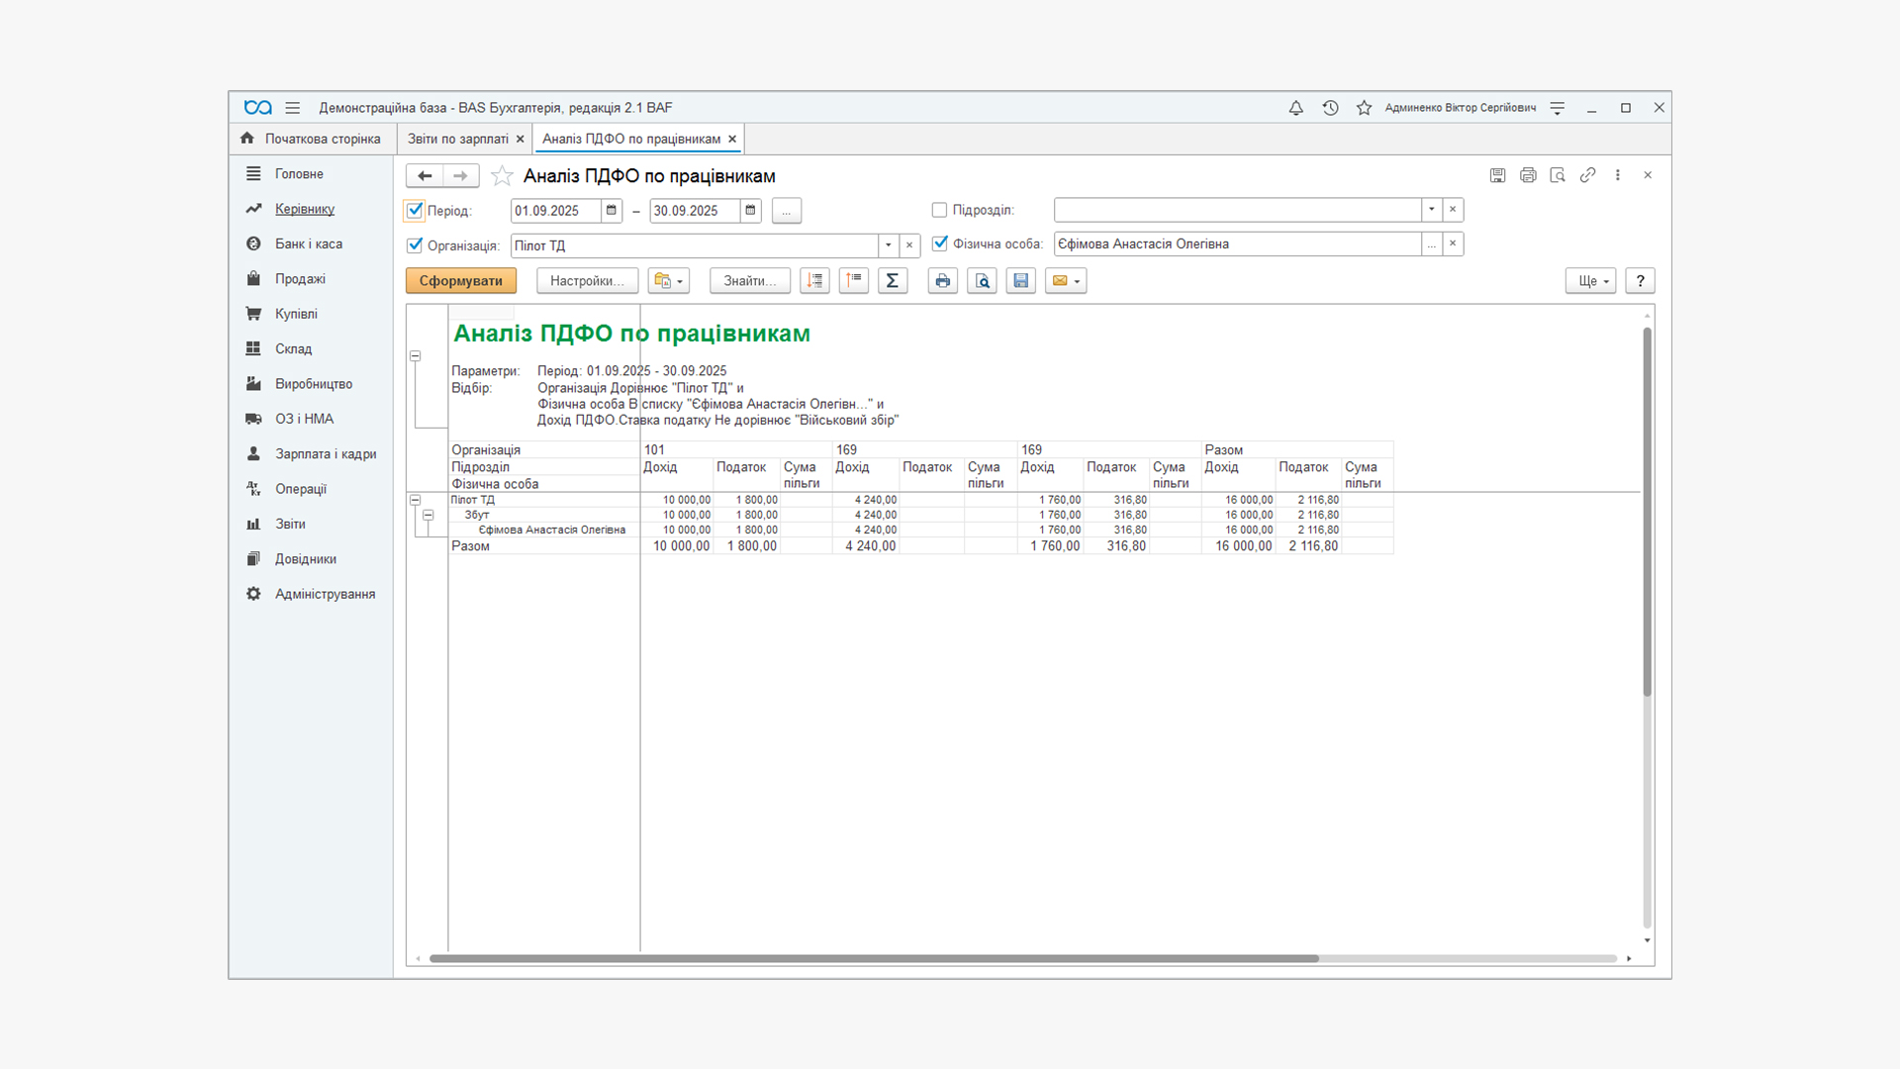Viewport: 1900px width, 1069px height.
Task: Open the Організація dropdown list
Action: pos(888,245)
